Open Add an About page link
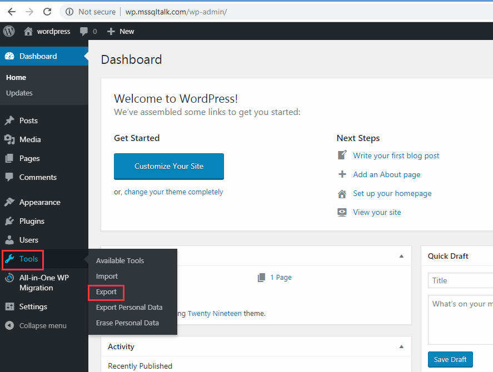Screen dimensions: 493x372 click(387, 174)
